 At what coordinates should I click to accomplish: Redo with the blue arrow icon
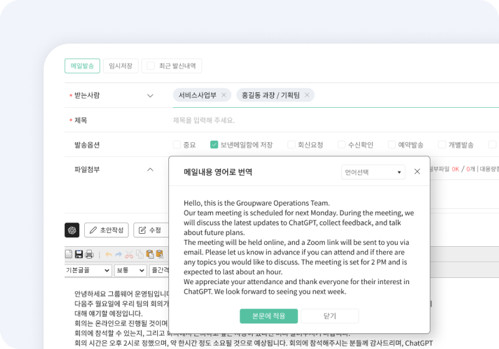pos(119,254)
